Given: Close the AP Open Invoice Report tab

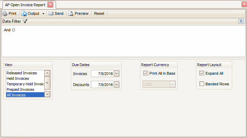Looking at the screenshot, I should tap(50, 4).
